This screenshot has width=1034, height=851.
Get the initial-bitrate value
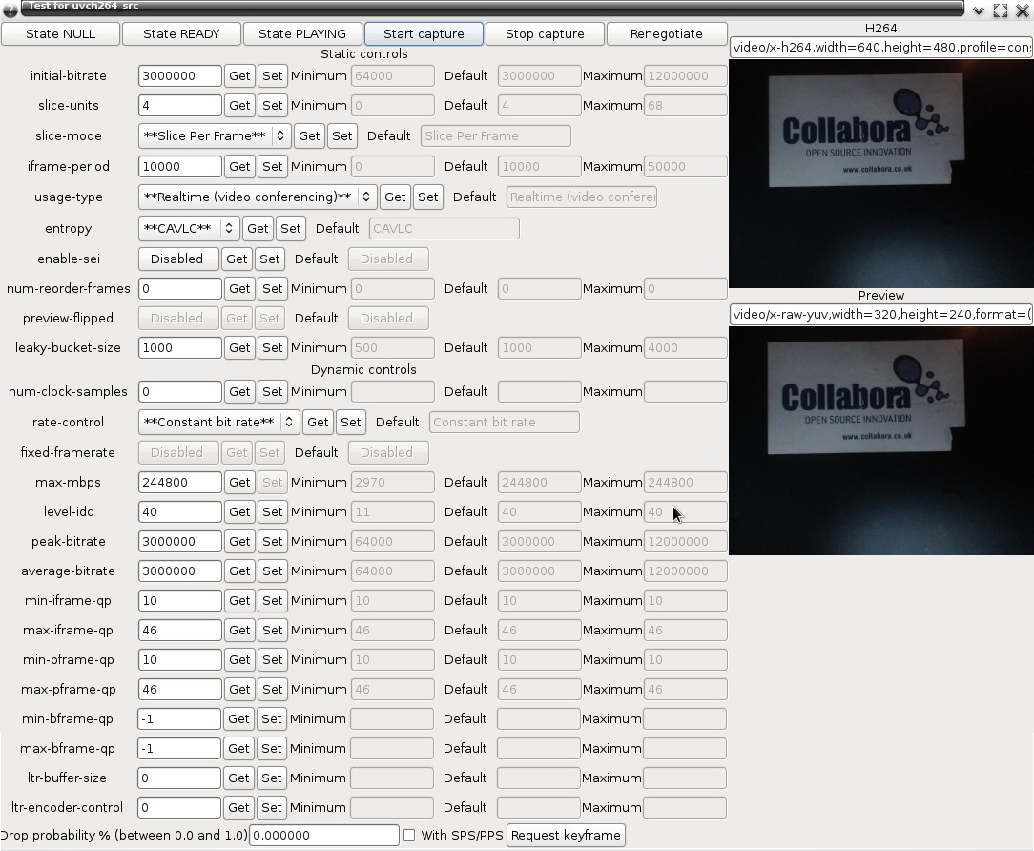pos(239,75)
